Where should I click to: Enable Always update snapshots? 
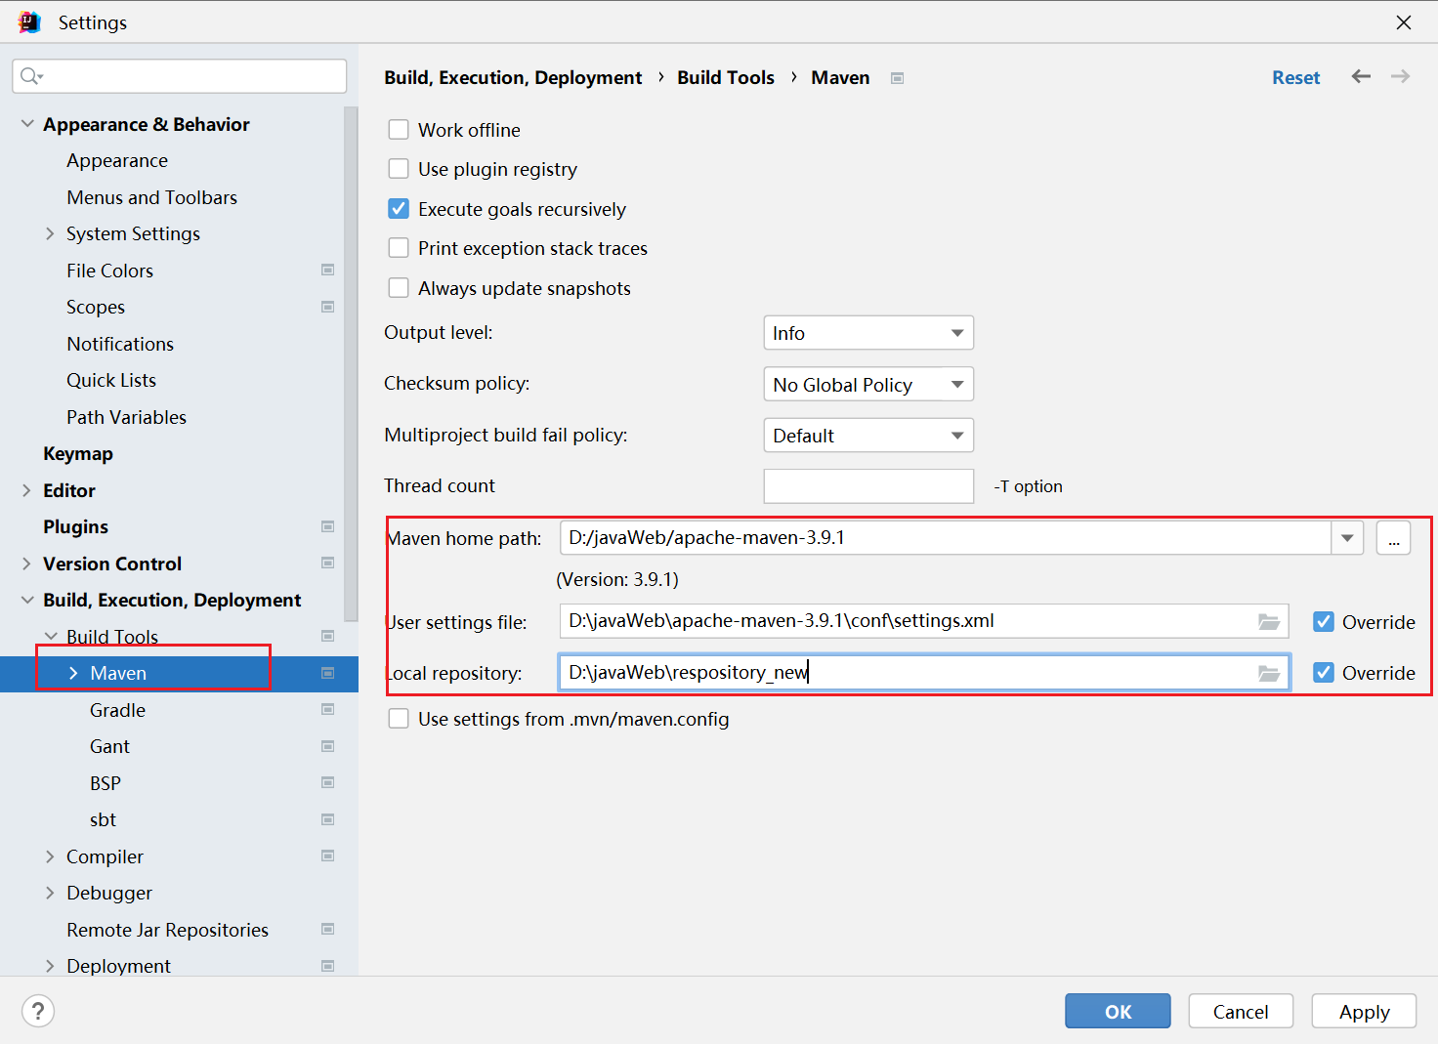[399, 288]
